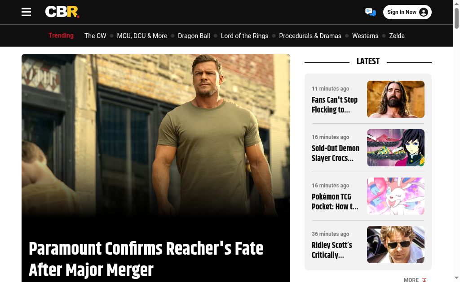Open Ridley Scott's Critically article
This screenshot has height=282, width=460.
tap(332, 250)
